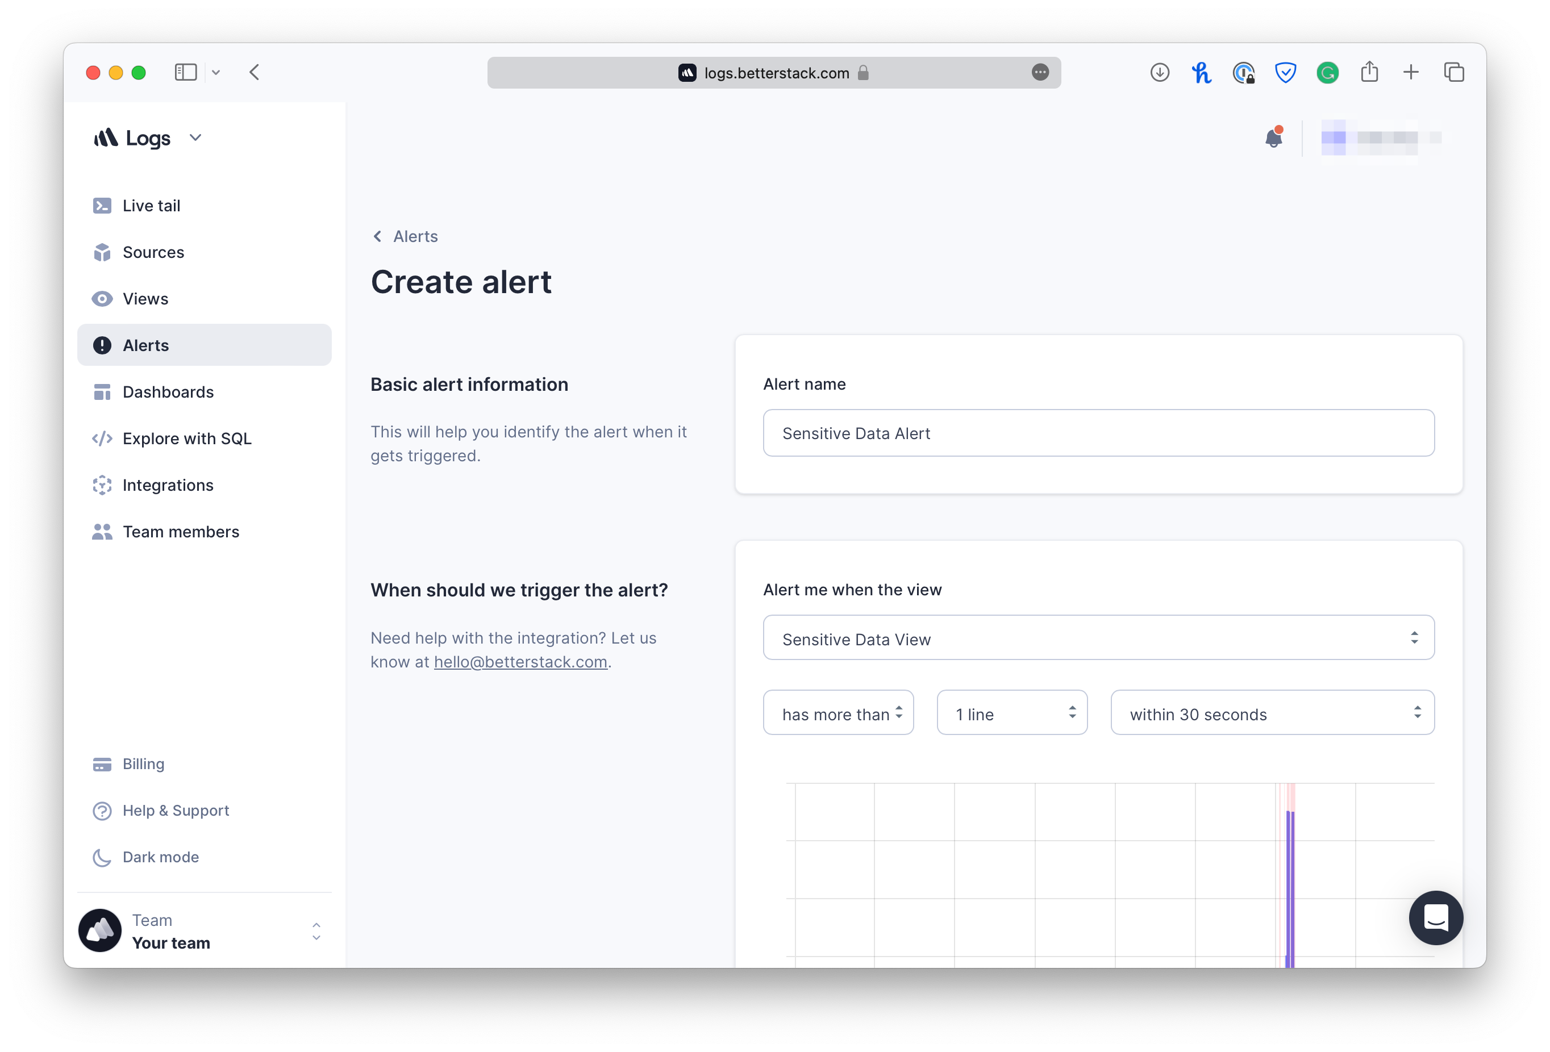Click the SQL code brackets icon
This screenshot has width=1550, height=1052.
[x=102, y=438]
